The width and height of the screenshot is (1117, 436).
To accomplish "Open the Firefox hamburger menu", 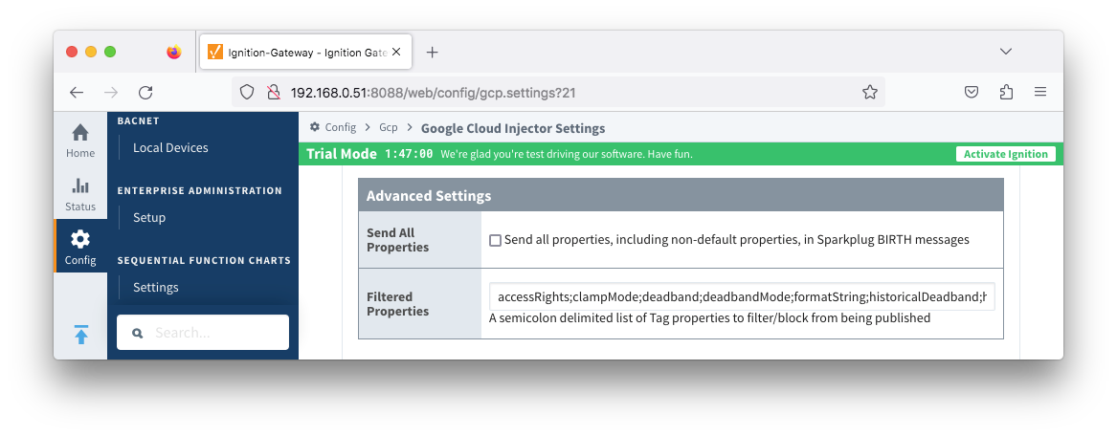I will [x=1040, y=93].
